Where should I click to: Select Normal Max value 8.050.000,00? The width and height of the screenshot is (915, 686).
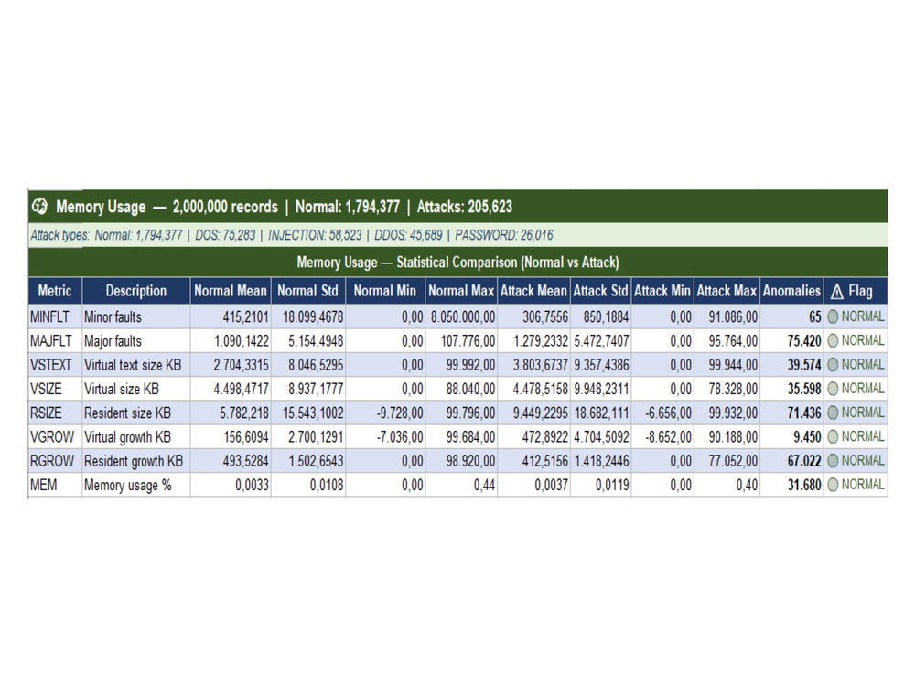click(461, 316)
